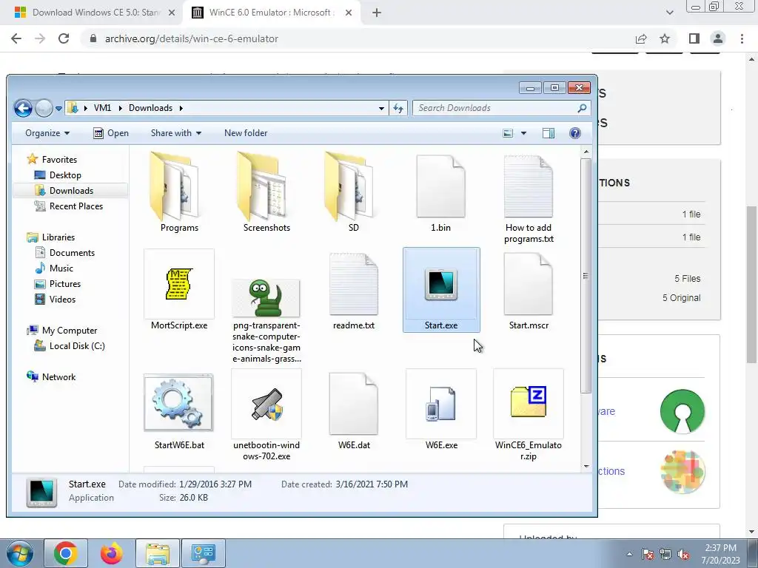The width and height of the screenshot is (758, 568).
Task: Expand the Downloads breadcrumb arrow
Action: tap(181, 108)
